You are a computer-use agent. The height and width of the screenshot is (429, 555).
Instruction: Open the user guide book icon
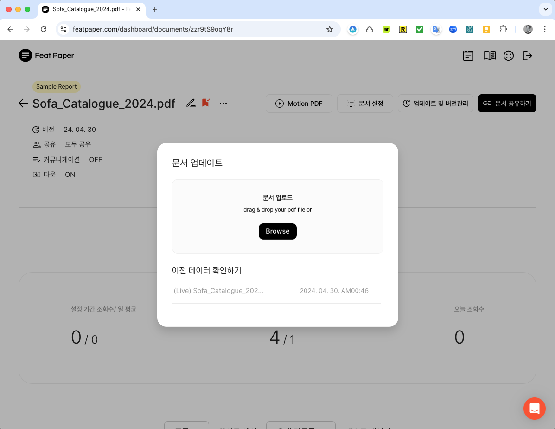tap(489, 55)
